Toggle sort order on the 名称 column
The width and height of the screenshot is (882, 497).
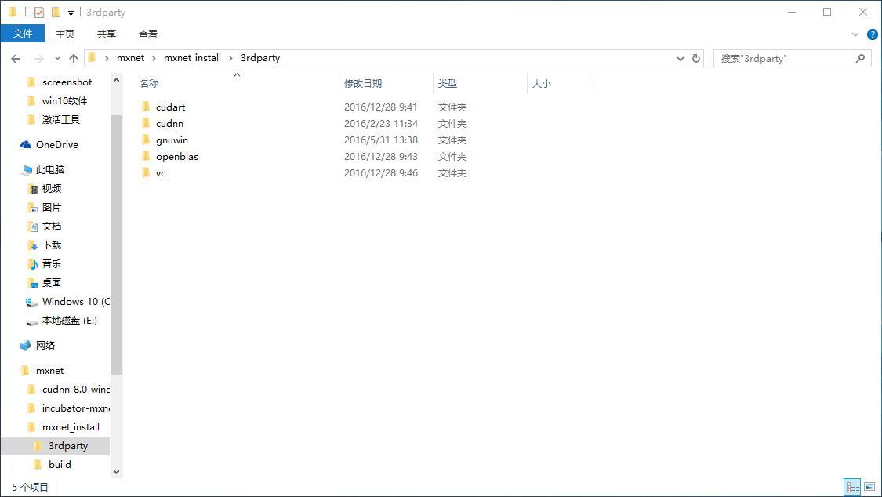149,83
